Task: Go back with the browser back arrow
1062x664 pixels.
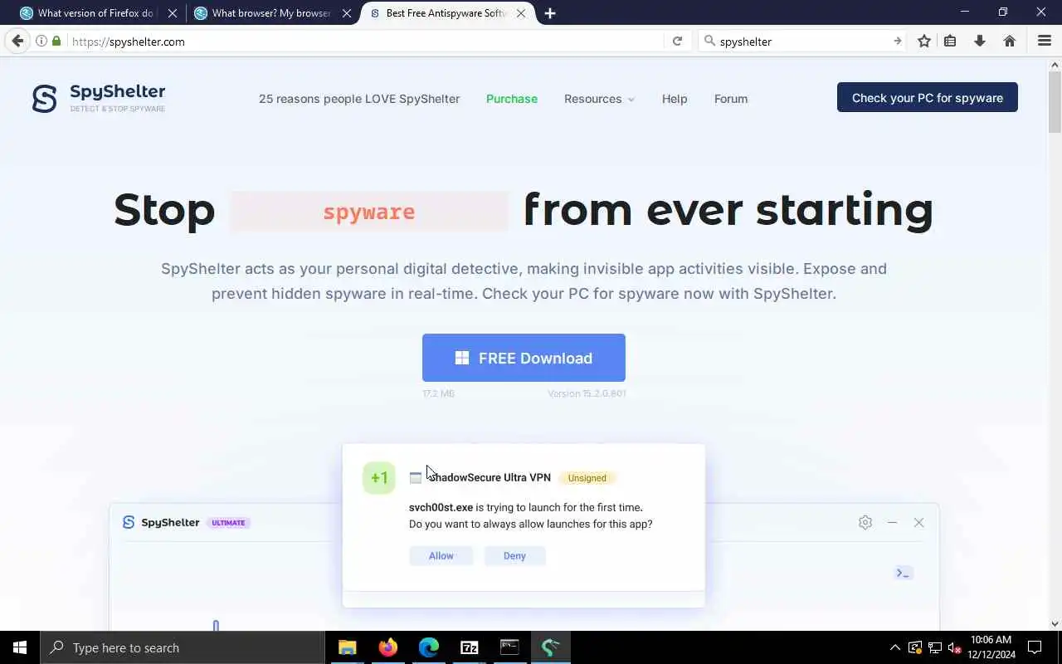Action: pos(17,41)
